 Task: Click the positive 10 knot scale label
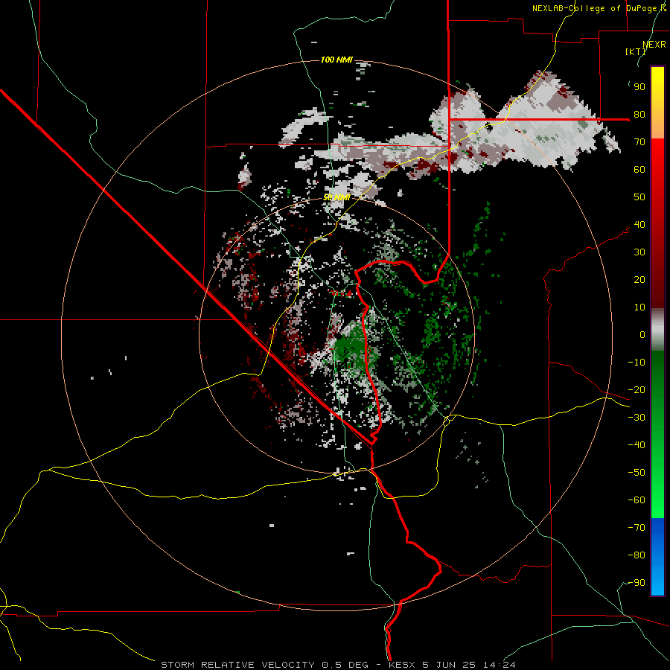point(639,307)
